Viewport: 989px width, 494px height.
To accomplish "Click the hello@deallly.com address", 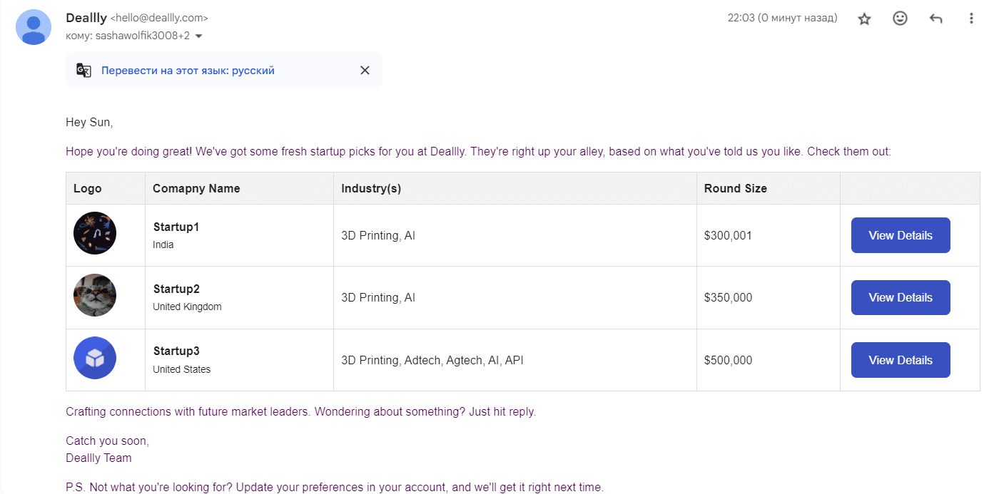I will (159, 19).
